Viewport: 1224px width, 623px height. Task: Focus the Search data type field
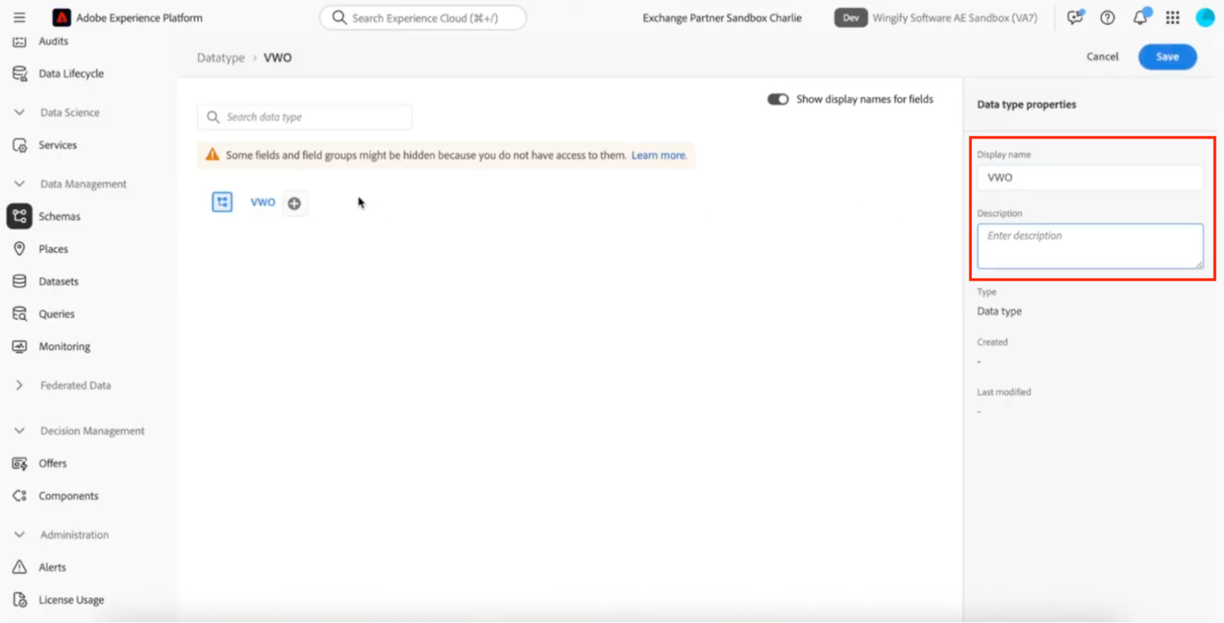304,117
